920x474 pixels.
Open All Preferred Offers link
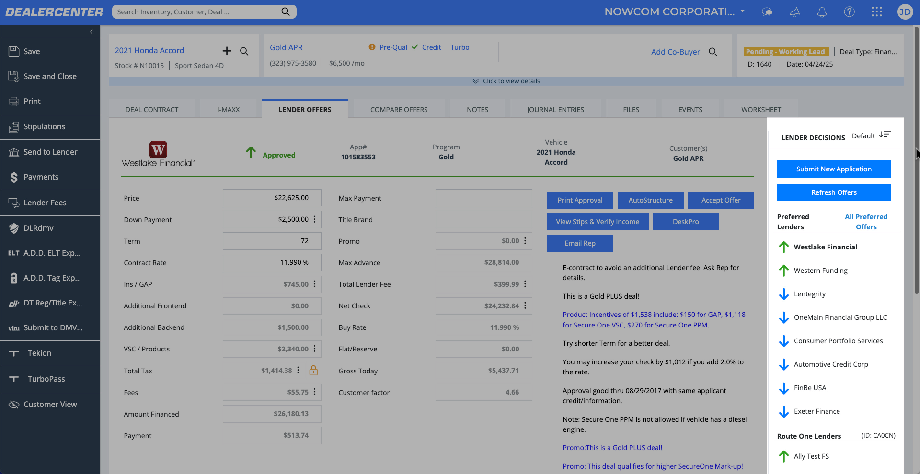tap(866, 222)
